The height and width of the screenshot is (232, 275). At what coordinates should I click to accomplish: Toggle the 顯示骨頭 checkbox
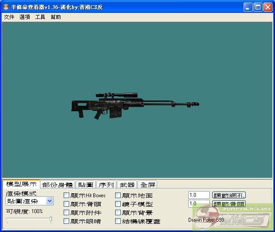point(66,204)
